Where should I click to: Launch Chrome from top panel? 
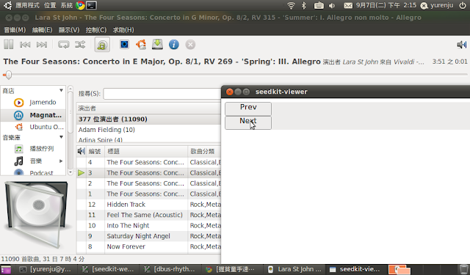80,5
